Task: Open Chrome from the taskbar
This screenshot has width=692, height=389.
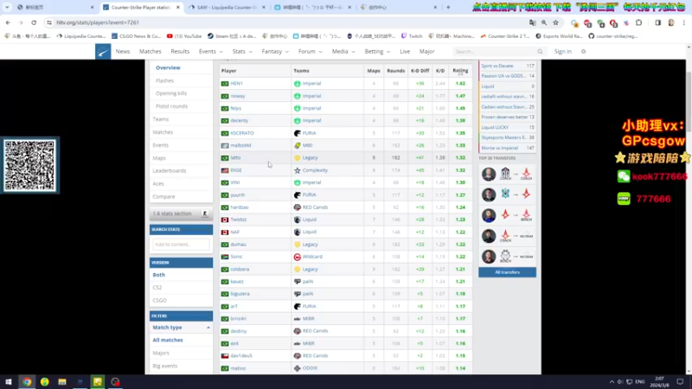Action: coord(27,382)
